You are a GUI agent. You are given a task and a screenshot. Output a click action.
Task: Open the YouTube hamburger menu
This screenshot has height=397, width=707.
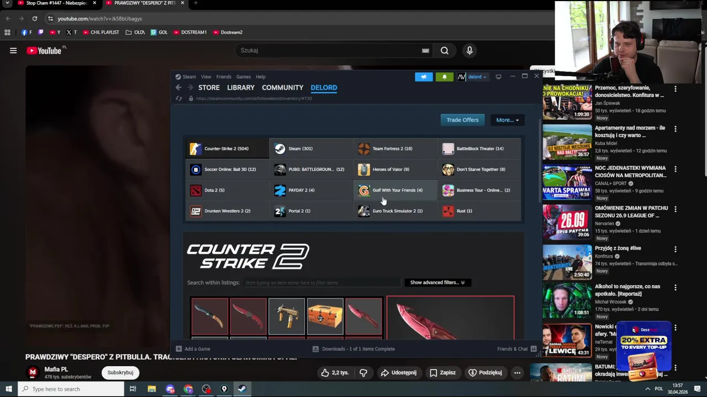point(13,51)
